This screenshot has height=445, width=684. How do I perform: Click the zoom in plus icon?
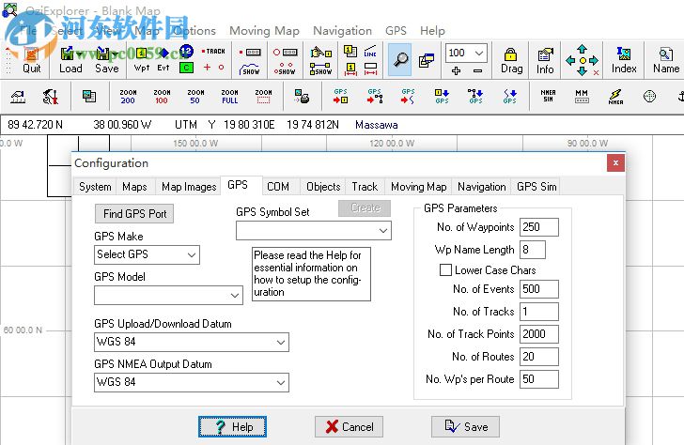(456, 70)
